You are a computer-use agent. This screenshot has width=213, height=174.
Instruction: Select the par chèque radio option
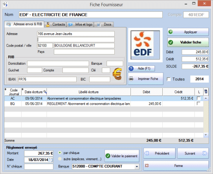(x=60, y=153)
